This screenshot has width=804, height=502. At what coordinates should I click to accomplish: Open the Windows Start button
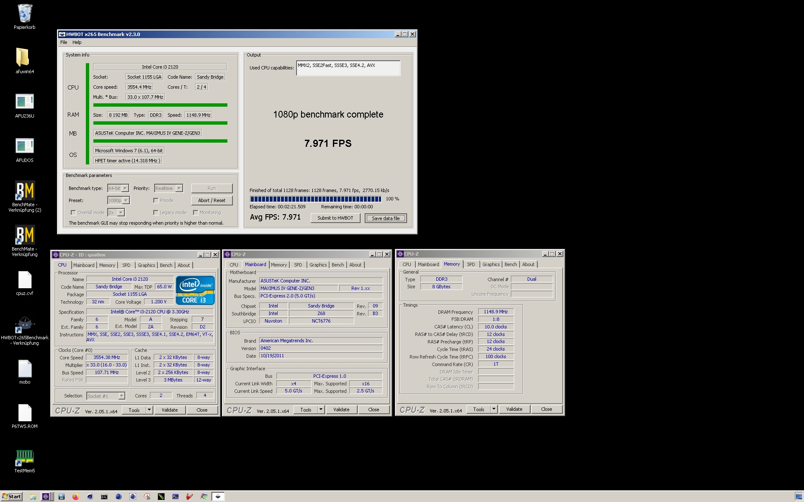pyautogui.click(x=12, y=497)
